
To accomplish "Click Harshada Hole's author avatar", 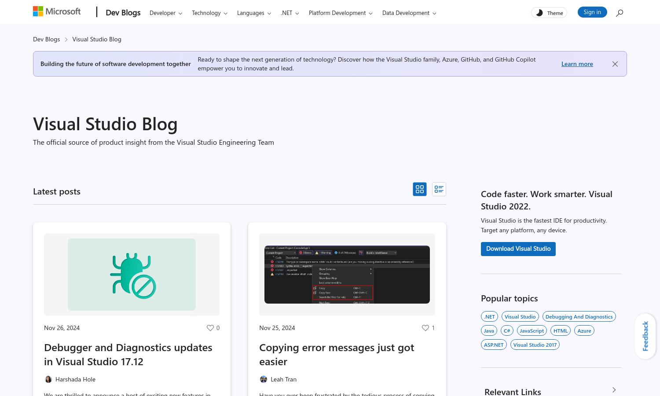I will coord(48,379).
